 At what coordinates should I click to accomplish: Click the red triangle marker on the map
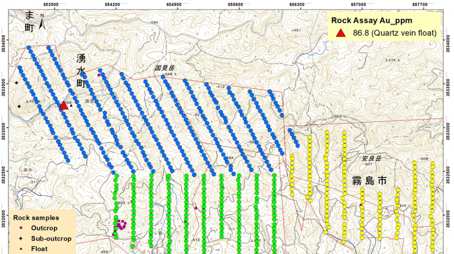coord(64,105)
